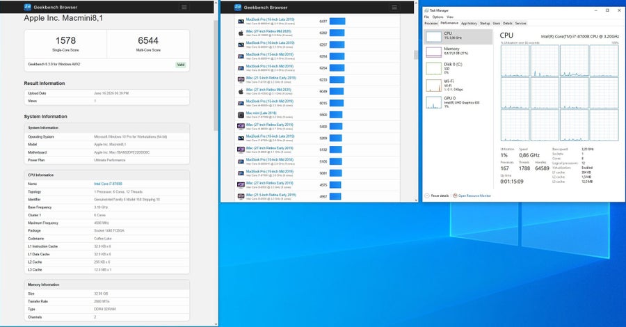Click the DDR4 SDRAM memory type value
The width and height of the screenshot is (626, 327).
[x=104, y=309]
